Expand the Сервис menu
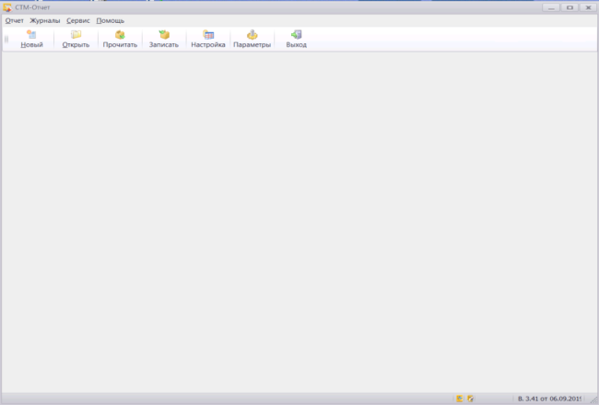Screen dimensions: 599x405 pos(78,20)
